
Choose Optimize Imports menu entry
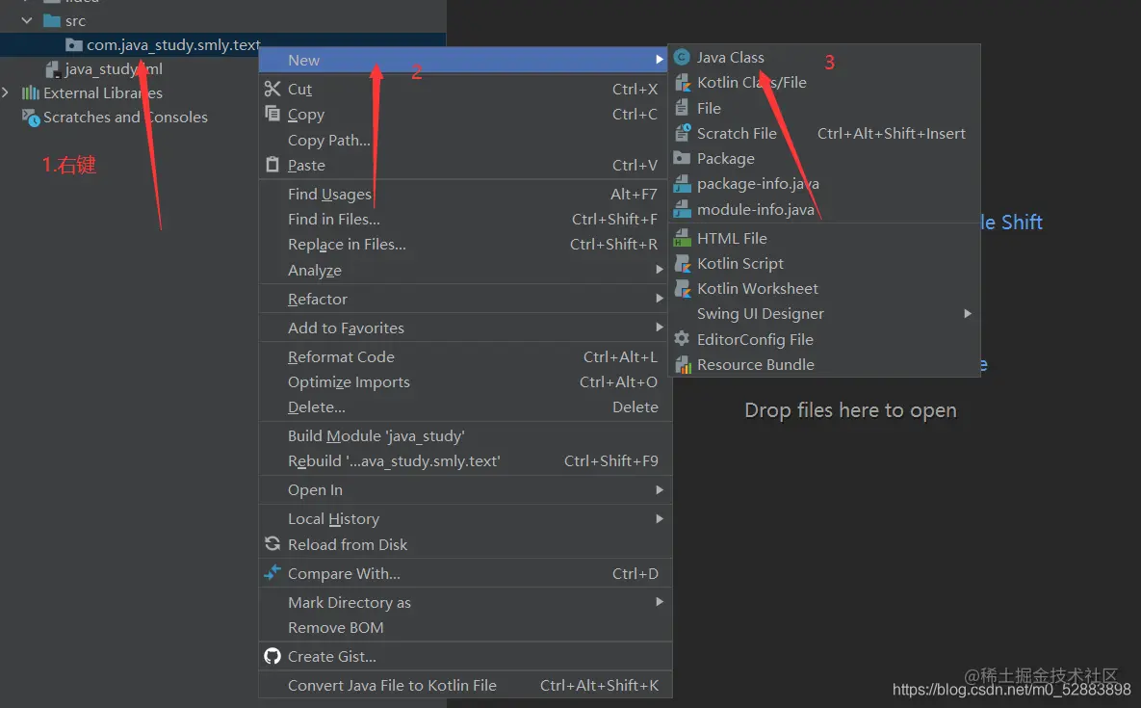(465, 382)
